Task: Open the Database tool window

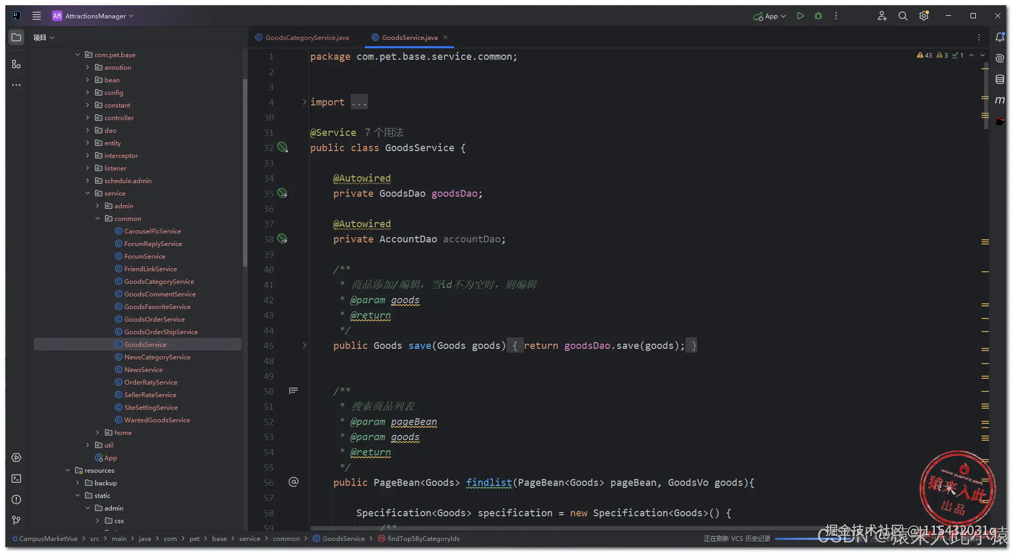Action: point(1000,79)
